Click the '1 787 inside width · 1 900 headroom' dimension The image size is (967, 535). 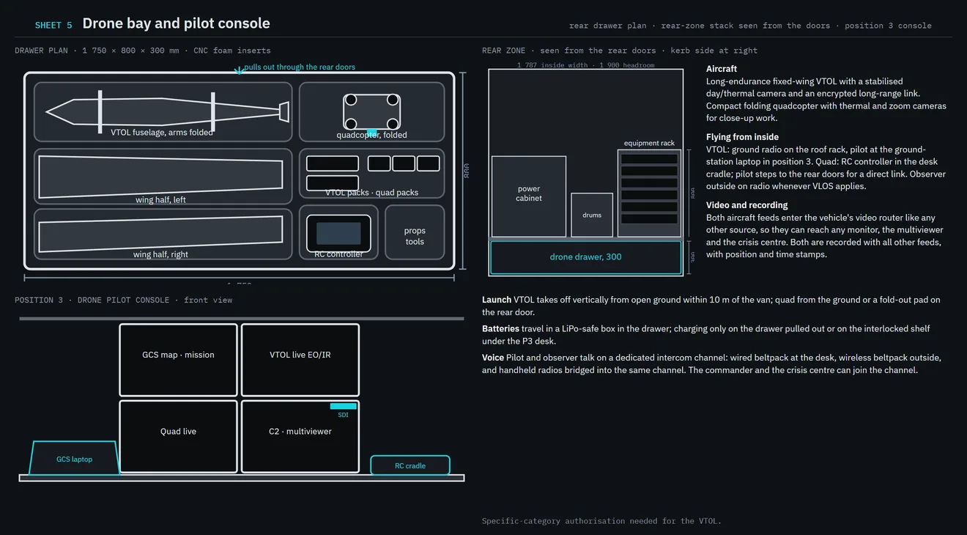(586, 65)
